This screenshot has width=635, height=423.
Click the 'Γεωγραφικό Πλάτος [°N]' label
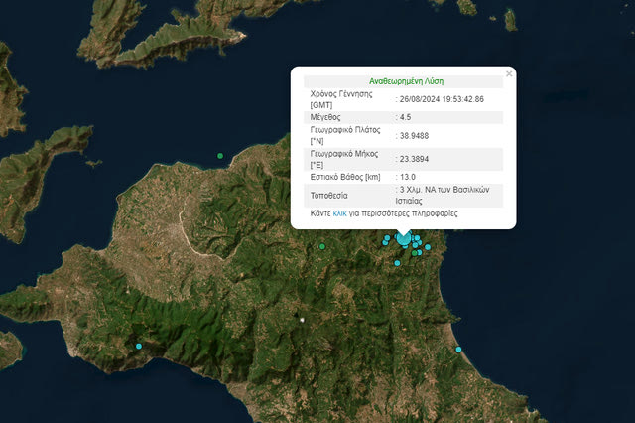[345, 135]
